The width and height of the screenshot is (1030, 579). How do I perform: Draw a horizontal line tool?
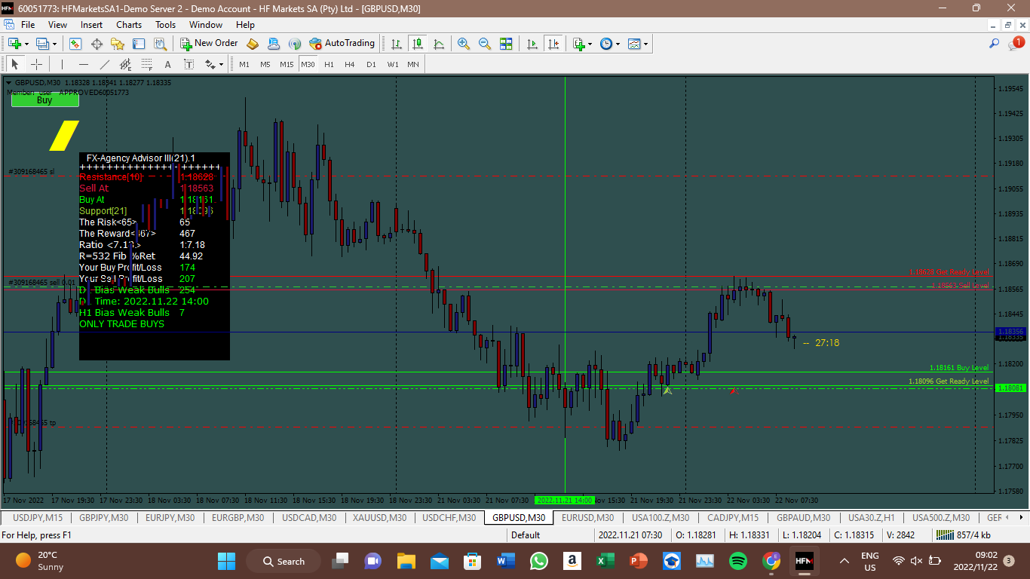tap(83, 64)
